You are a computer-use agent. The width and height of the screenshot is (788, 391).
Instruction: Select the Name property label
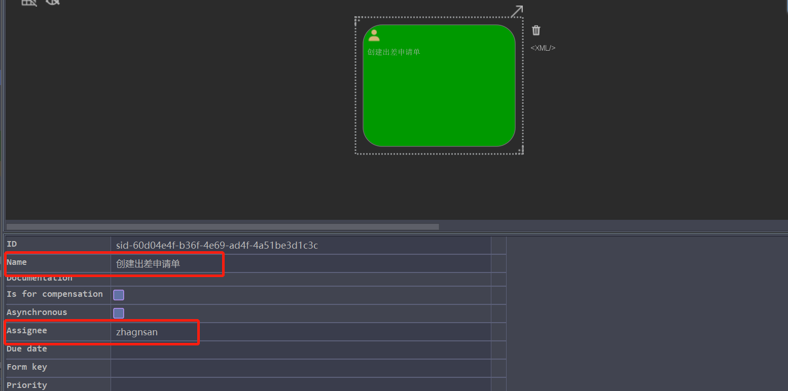tap(17, 262)
